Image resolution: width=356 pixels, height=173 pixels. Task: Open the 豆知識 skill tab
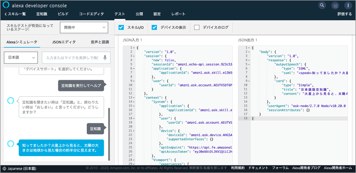(41, 14)
